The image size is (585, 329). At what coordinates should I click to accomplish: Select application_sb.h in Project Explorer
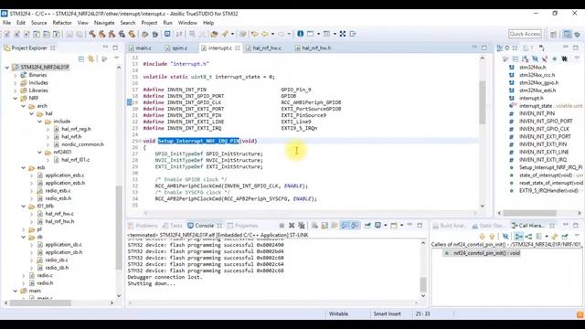tap(63, 252)
